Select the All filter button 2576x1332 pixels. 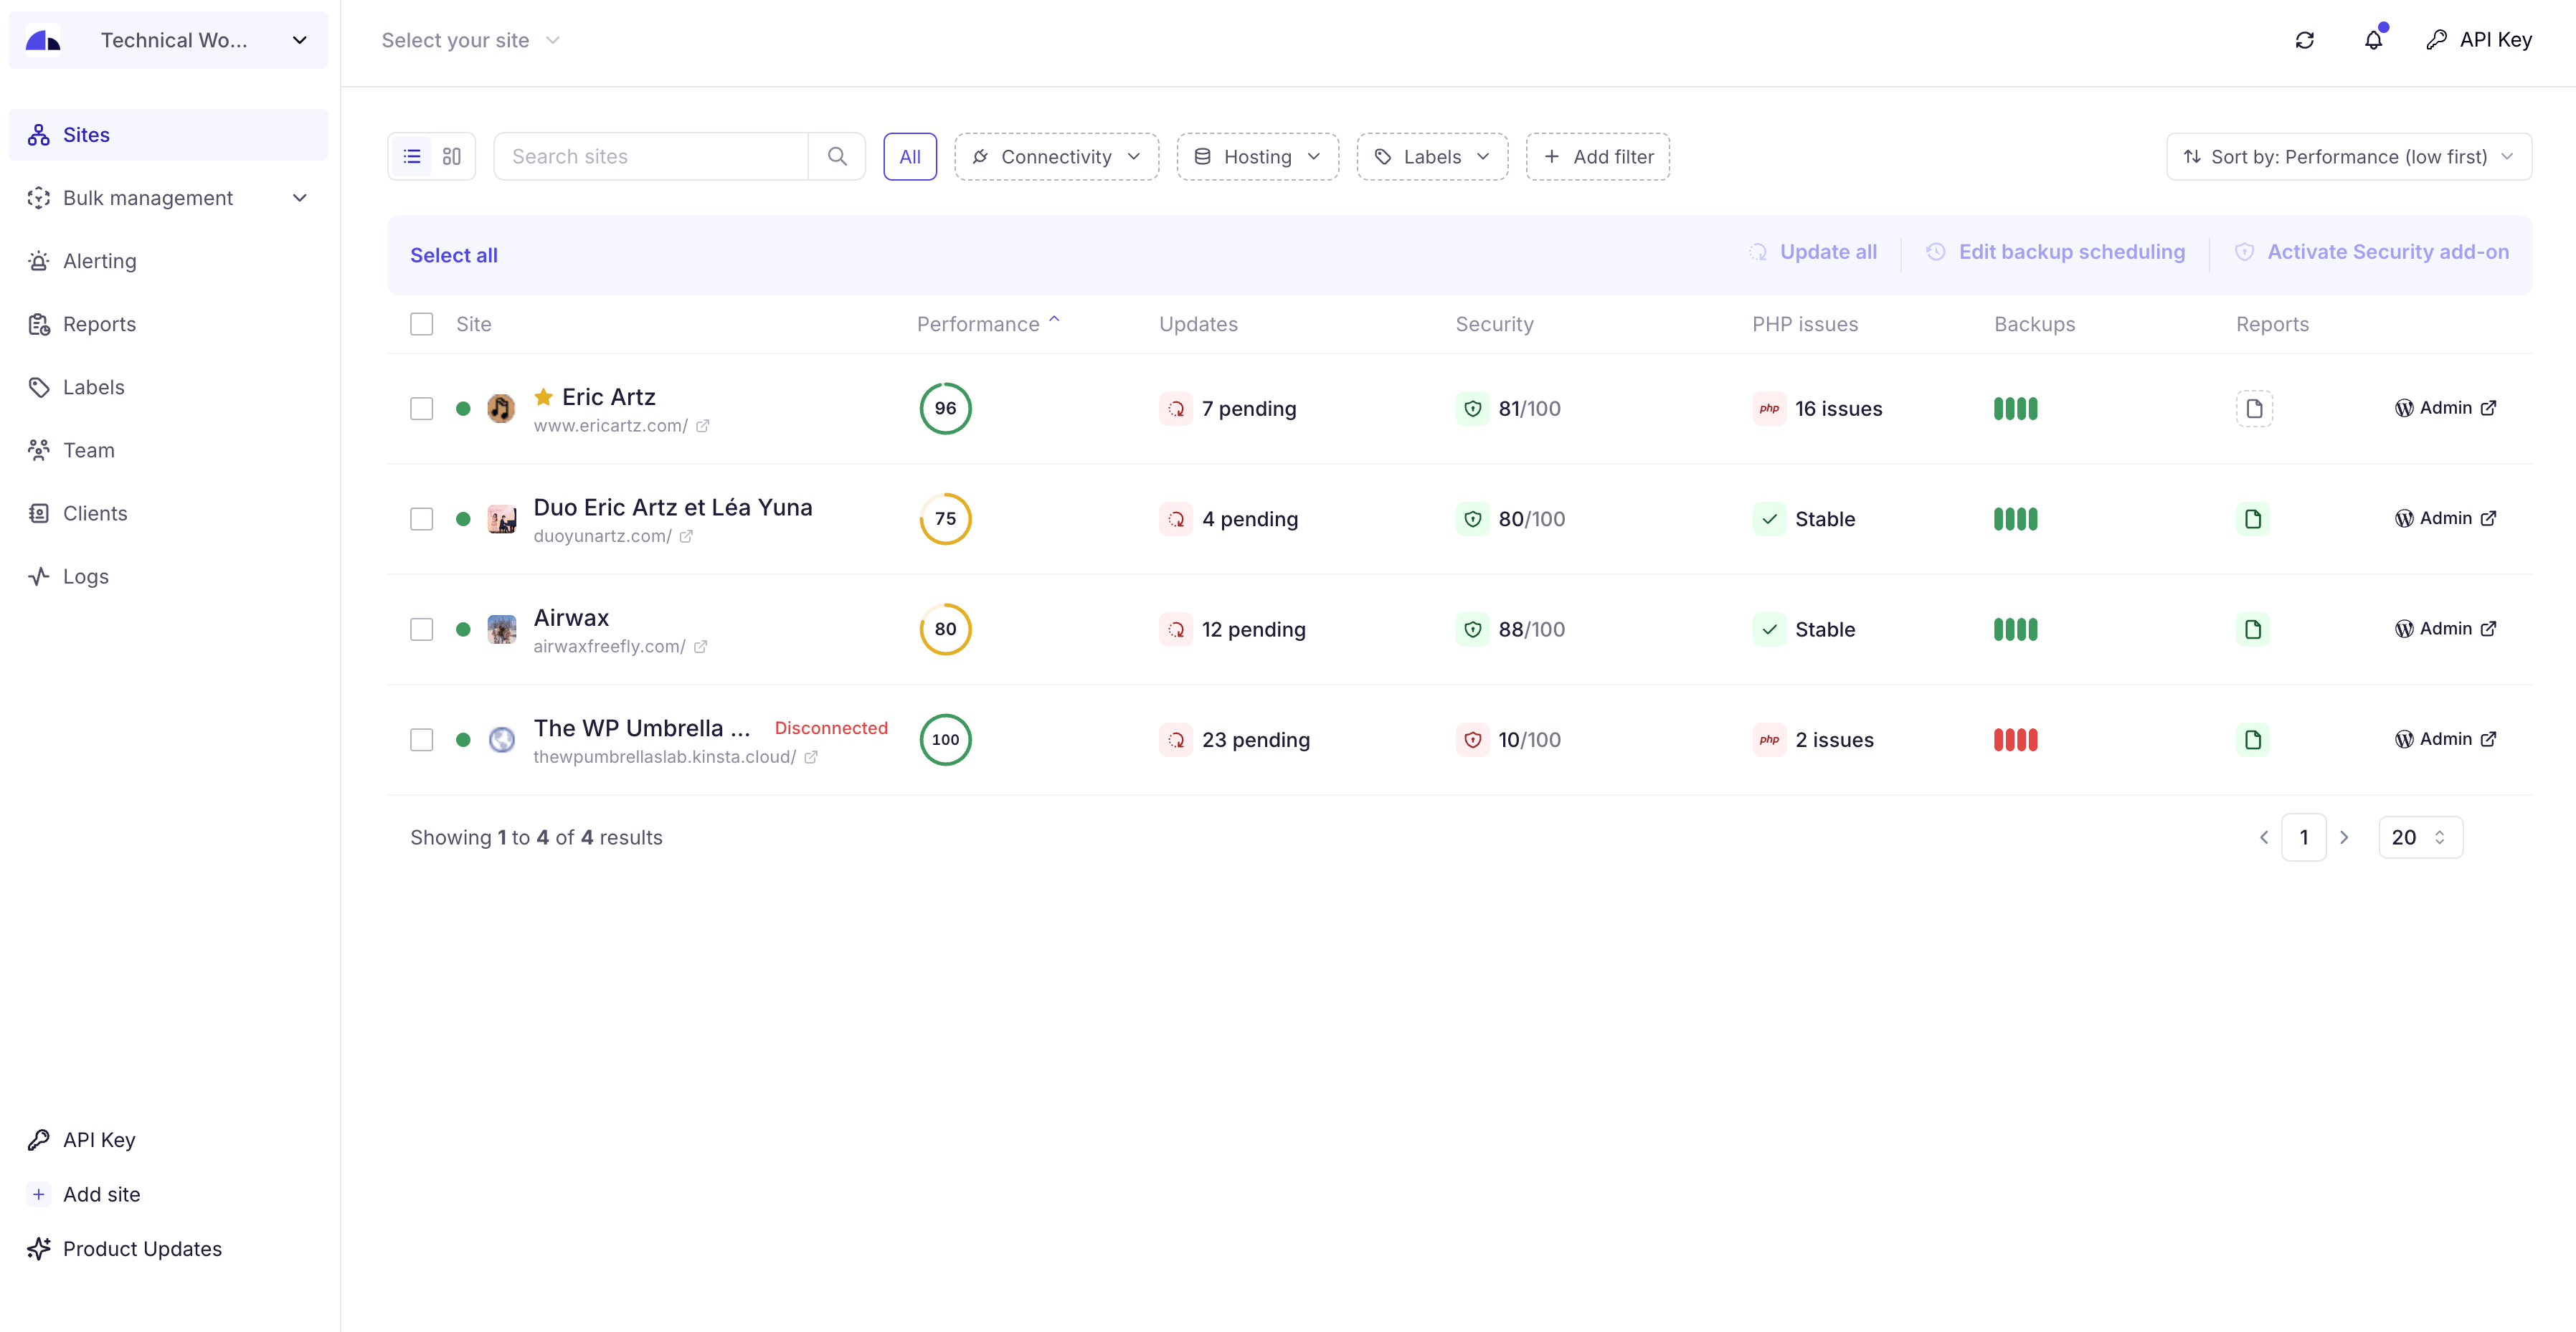tap(909, 157)
